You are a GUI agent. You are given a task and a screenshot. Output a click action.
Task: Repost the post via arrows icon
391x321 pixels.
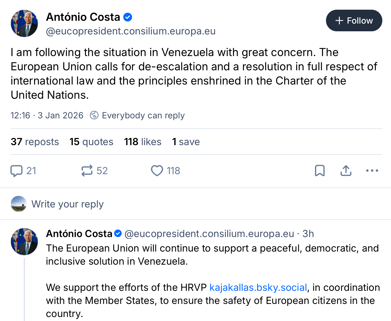(x=87, y=171)
